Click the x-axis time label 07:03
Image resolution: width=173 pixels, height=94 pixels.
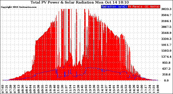3,89
